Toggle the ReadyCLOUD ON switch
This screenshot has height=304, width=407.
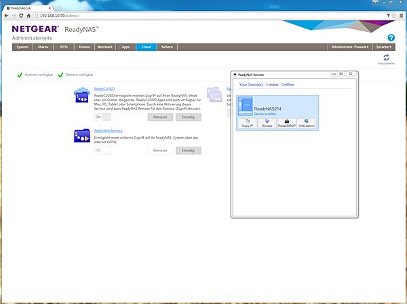(102, 117)
